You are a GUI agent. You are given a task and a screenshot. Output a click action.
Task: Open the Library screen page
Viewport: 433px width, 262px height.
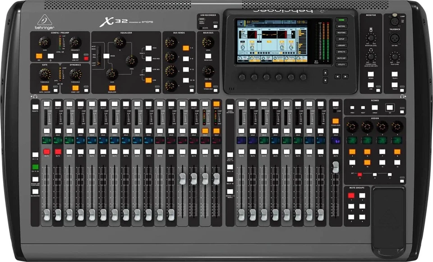341,45
